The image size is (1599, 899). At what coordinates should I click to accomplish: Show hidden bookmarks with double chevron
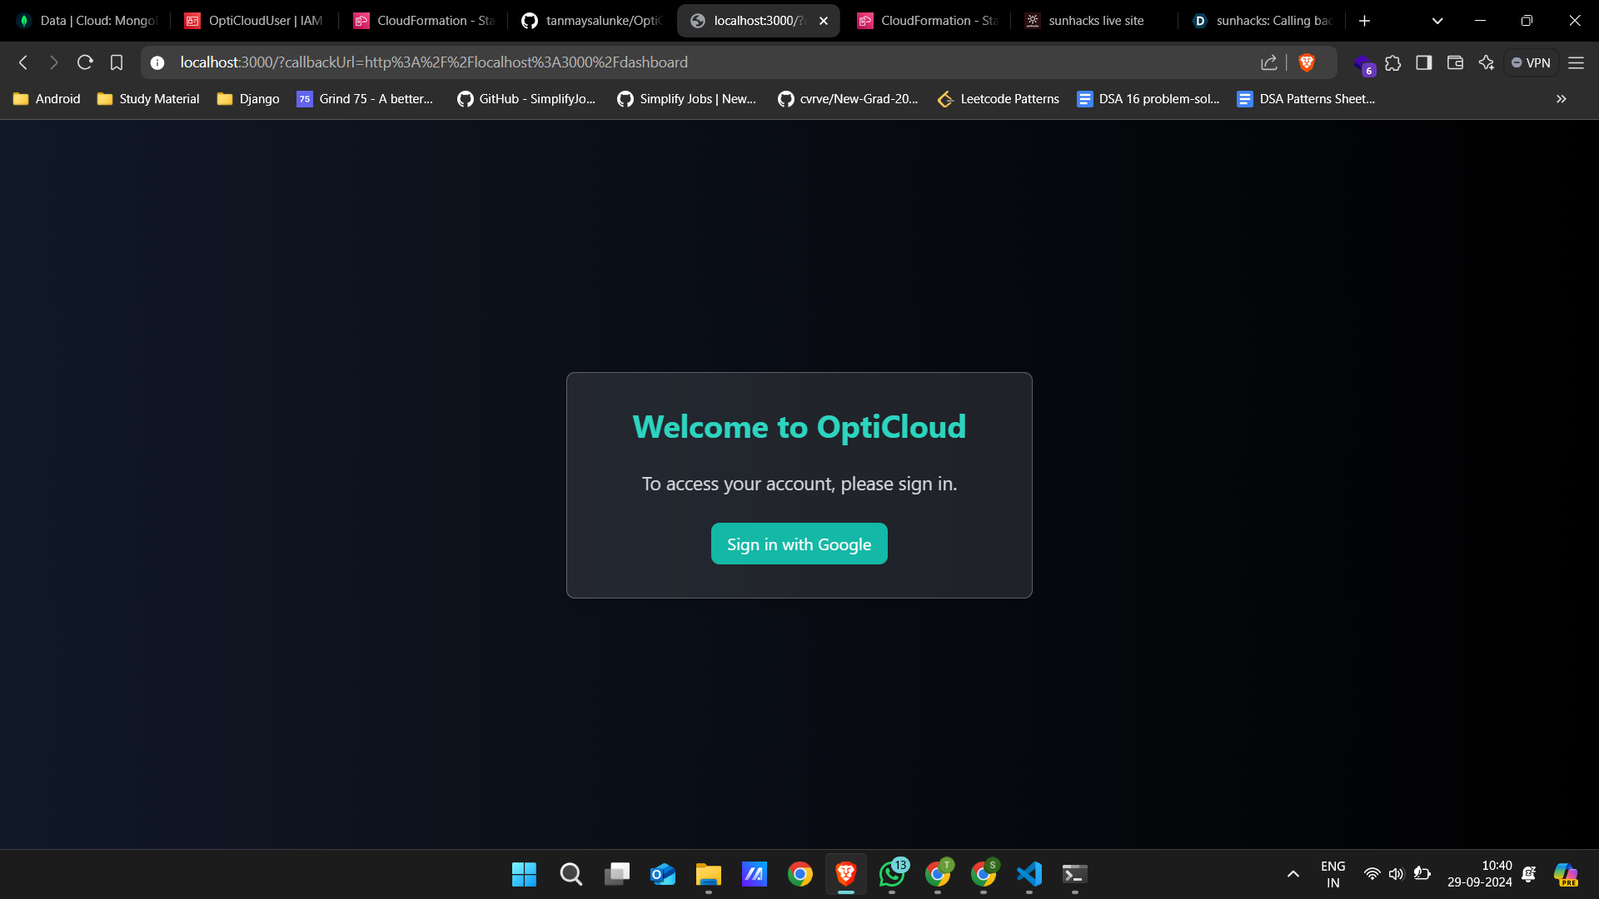tap(1561, 99)
